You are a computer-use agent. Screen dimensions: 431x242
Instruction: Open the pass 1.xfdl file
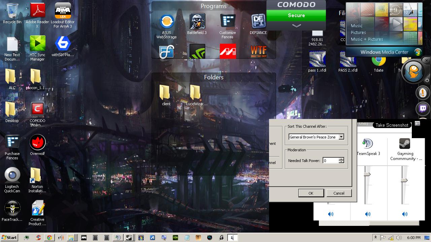[x=317, y=62]
